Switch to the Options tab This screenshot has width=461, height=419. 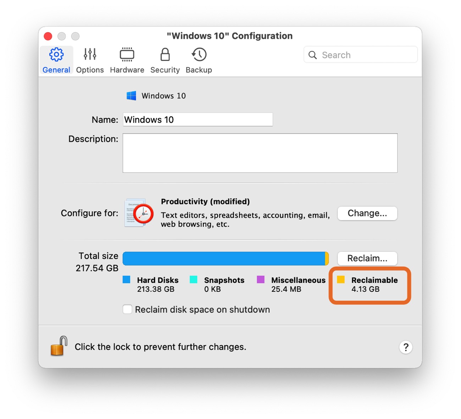click(x=90, y=60)
